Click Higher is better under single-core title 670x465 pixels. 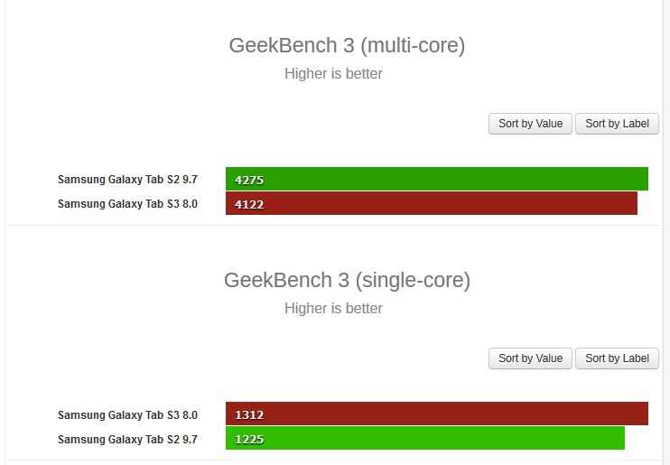(x=333, y=308)
